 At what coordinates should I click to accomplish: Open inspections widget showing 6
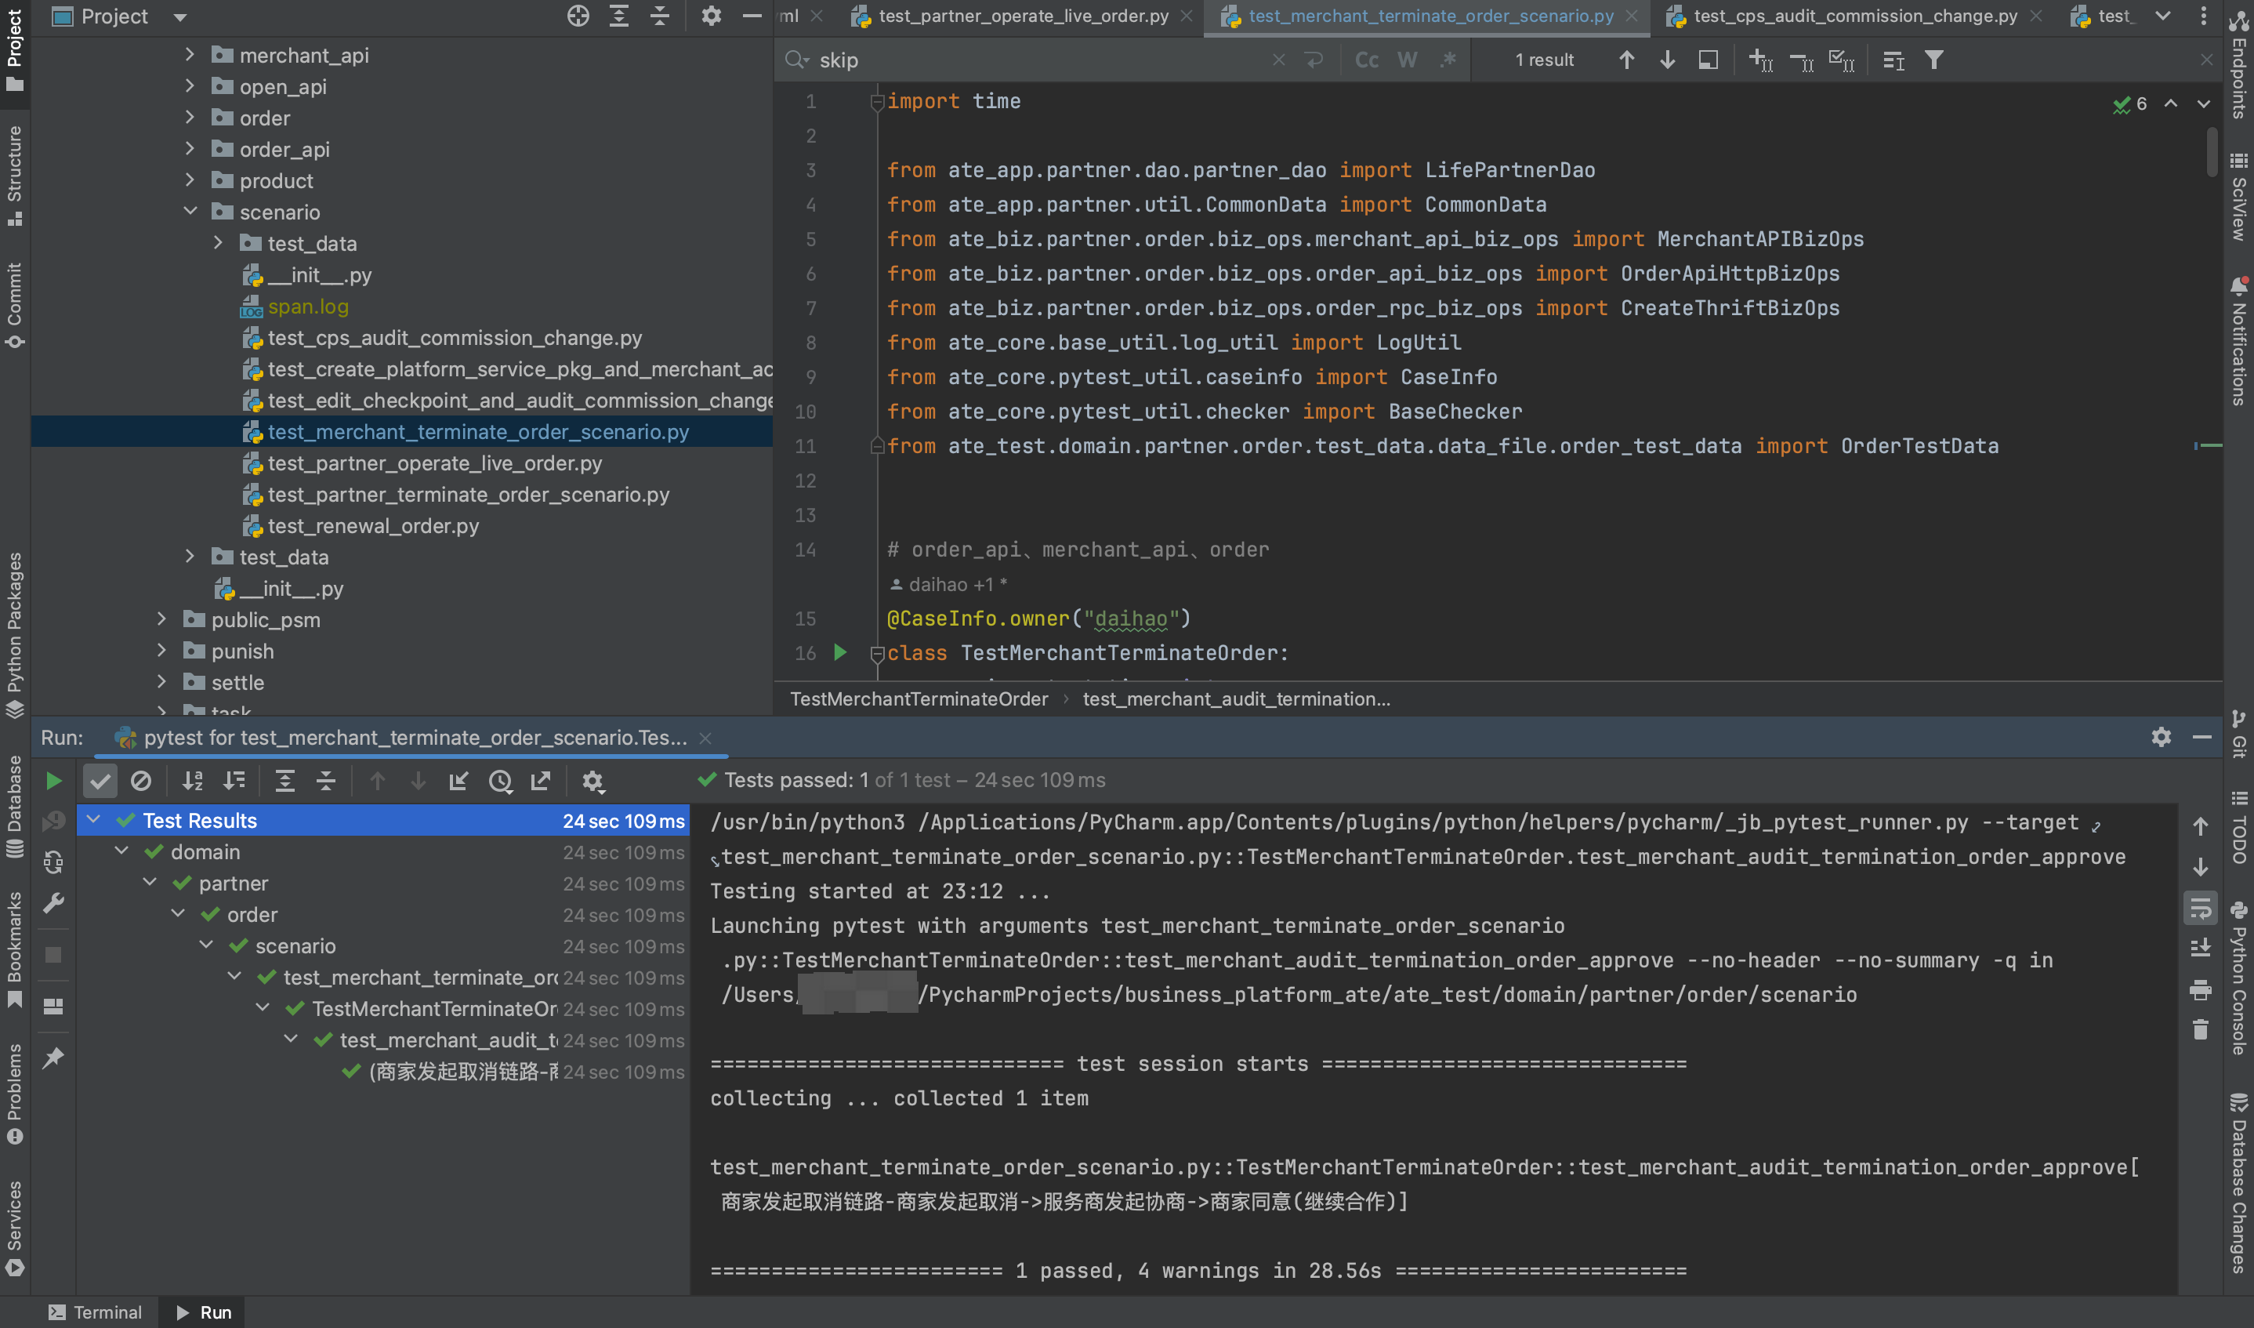(x=2129, y=103)
